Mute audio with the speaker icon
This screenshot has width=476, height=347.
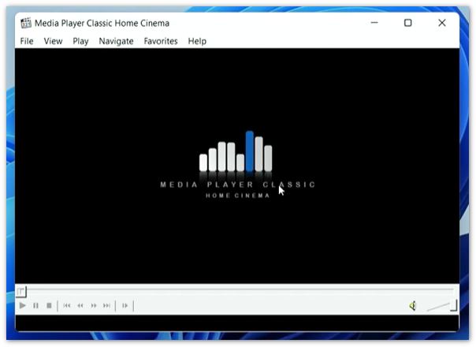pyautogui.click(x=413, y=306)
